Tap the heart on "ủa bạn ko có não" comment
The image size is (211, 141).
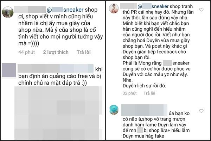[201, 111]
